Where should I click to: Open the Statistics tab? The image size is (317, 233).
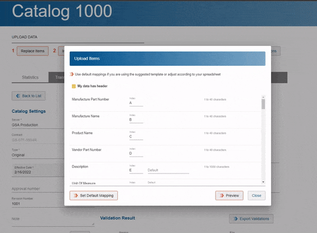[30, 77]
